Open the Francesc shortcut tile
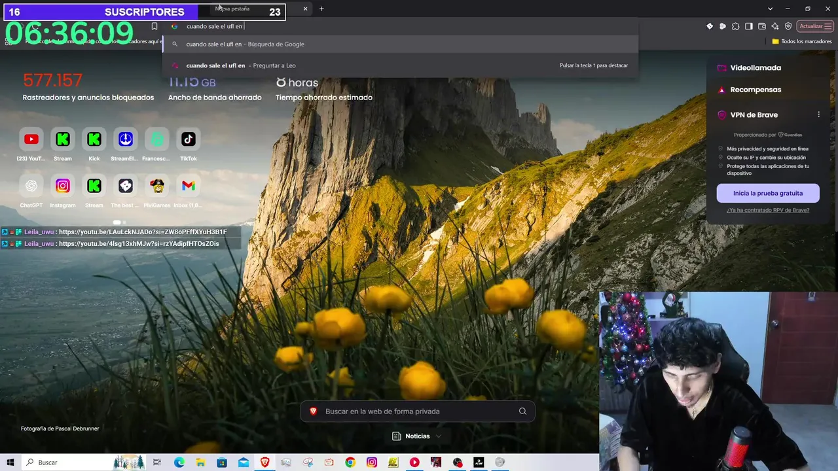Image resolution: width=838 pixels, height=471 pixels. click(156, 139)
